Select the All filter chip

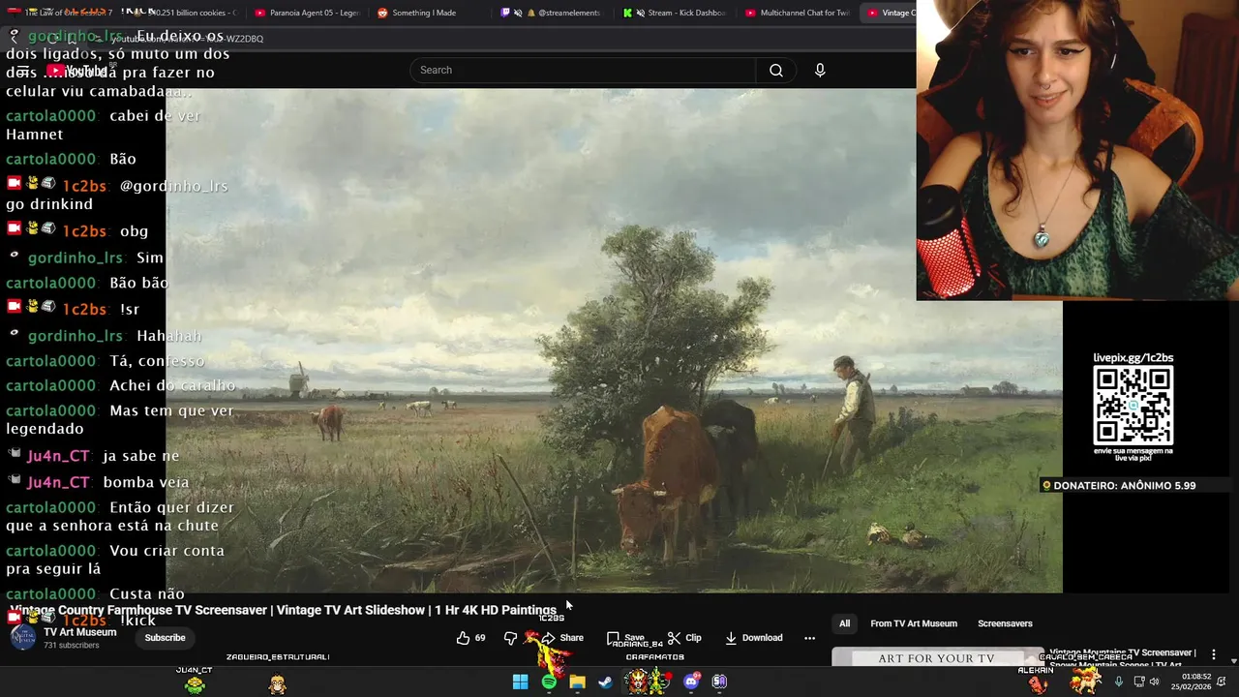(844, 623)
